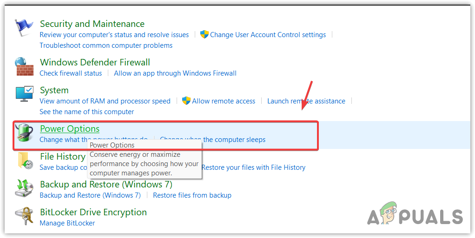Image resolution: width=475 pixels, height=238 pixels.
Task: Click the Windows Defender Firewall globe icon
Action: pos(24,67)
